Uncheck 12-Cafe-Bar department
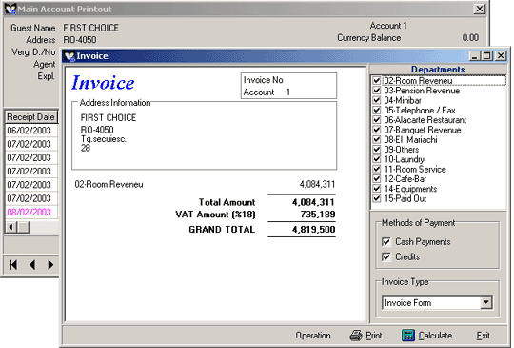 tap(377, 179)
